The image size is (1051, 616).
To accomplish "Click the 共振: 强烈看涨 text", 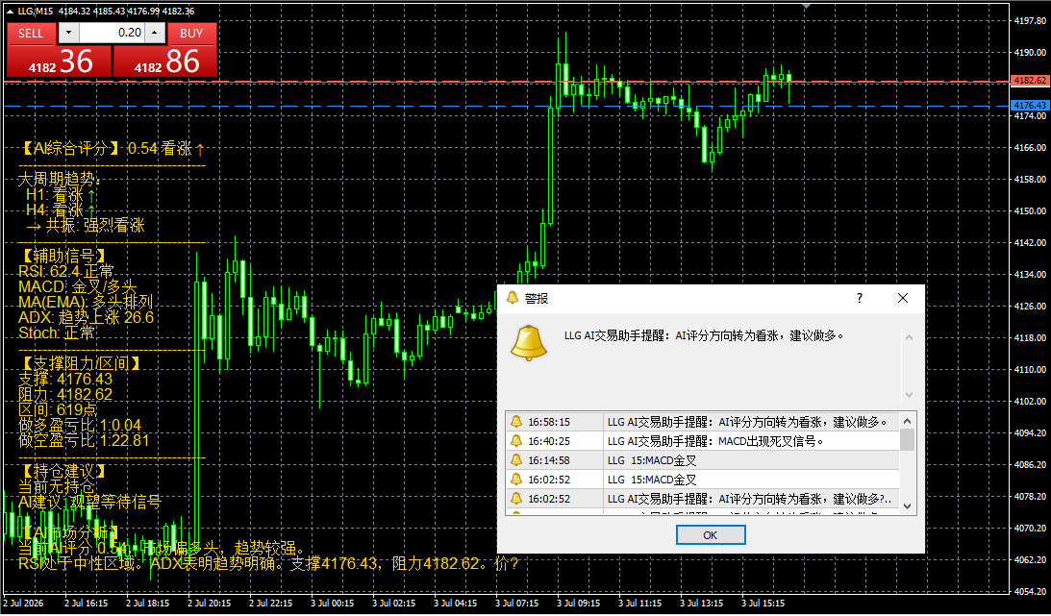I will coord(86,226).
